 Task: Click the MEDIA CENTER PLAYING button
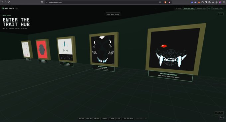pos(113,14)
